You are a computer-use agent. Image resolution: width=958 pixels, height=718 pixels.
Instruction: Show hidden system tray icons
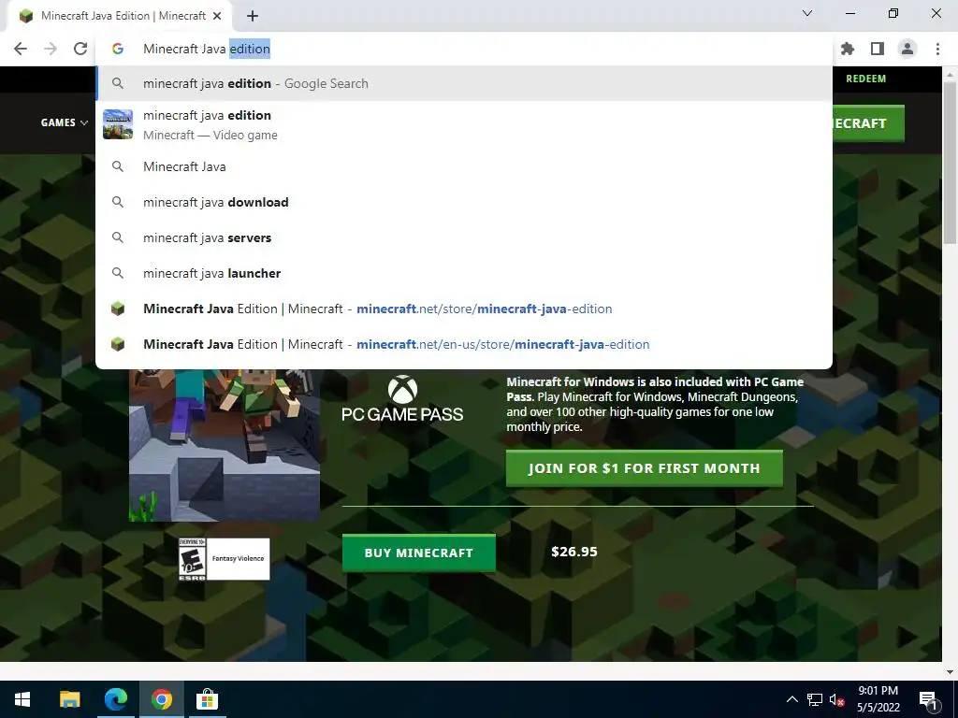pos(791,699)
